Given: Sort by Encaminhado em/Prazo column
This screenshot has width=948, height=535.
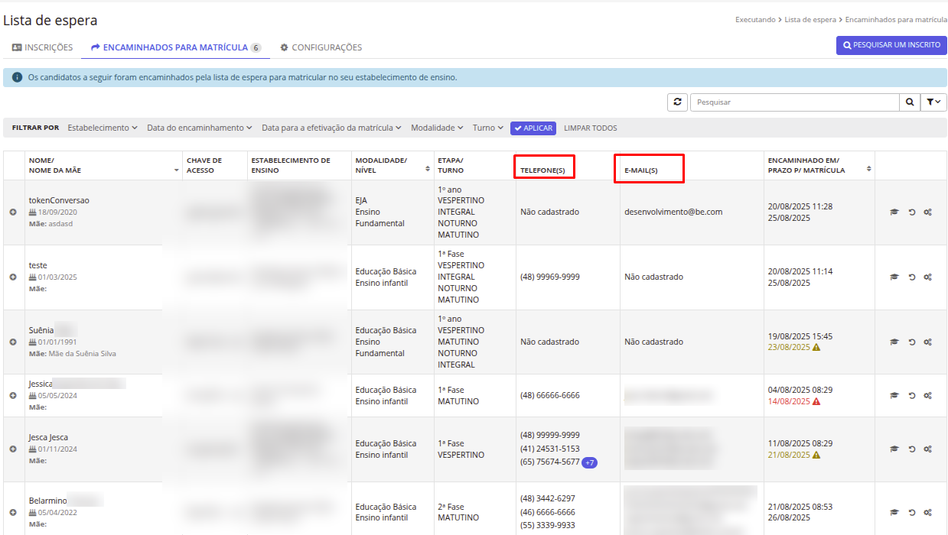Looking at the screenshot, I should pyautogui.click(x=869, y=168).
